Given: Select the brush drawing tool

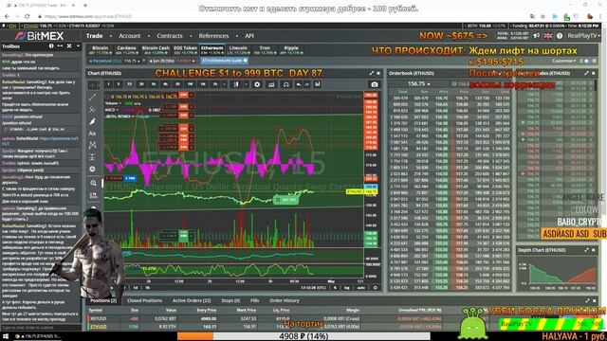Looking at the screenshot, I should [x=93, y=121].
